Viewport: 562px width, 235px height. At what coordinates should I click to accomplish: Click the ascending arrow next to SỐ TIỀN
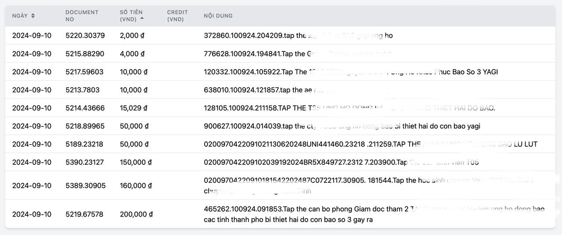(x=142, y=19)
